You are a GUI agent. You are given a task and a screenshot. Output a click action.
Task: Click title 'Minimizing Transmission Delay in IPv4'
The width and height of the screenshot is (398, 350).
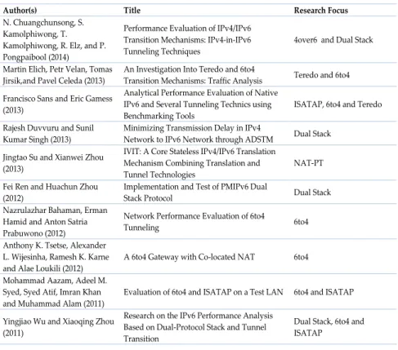pyautogui.click(x=199, y=134)
